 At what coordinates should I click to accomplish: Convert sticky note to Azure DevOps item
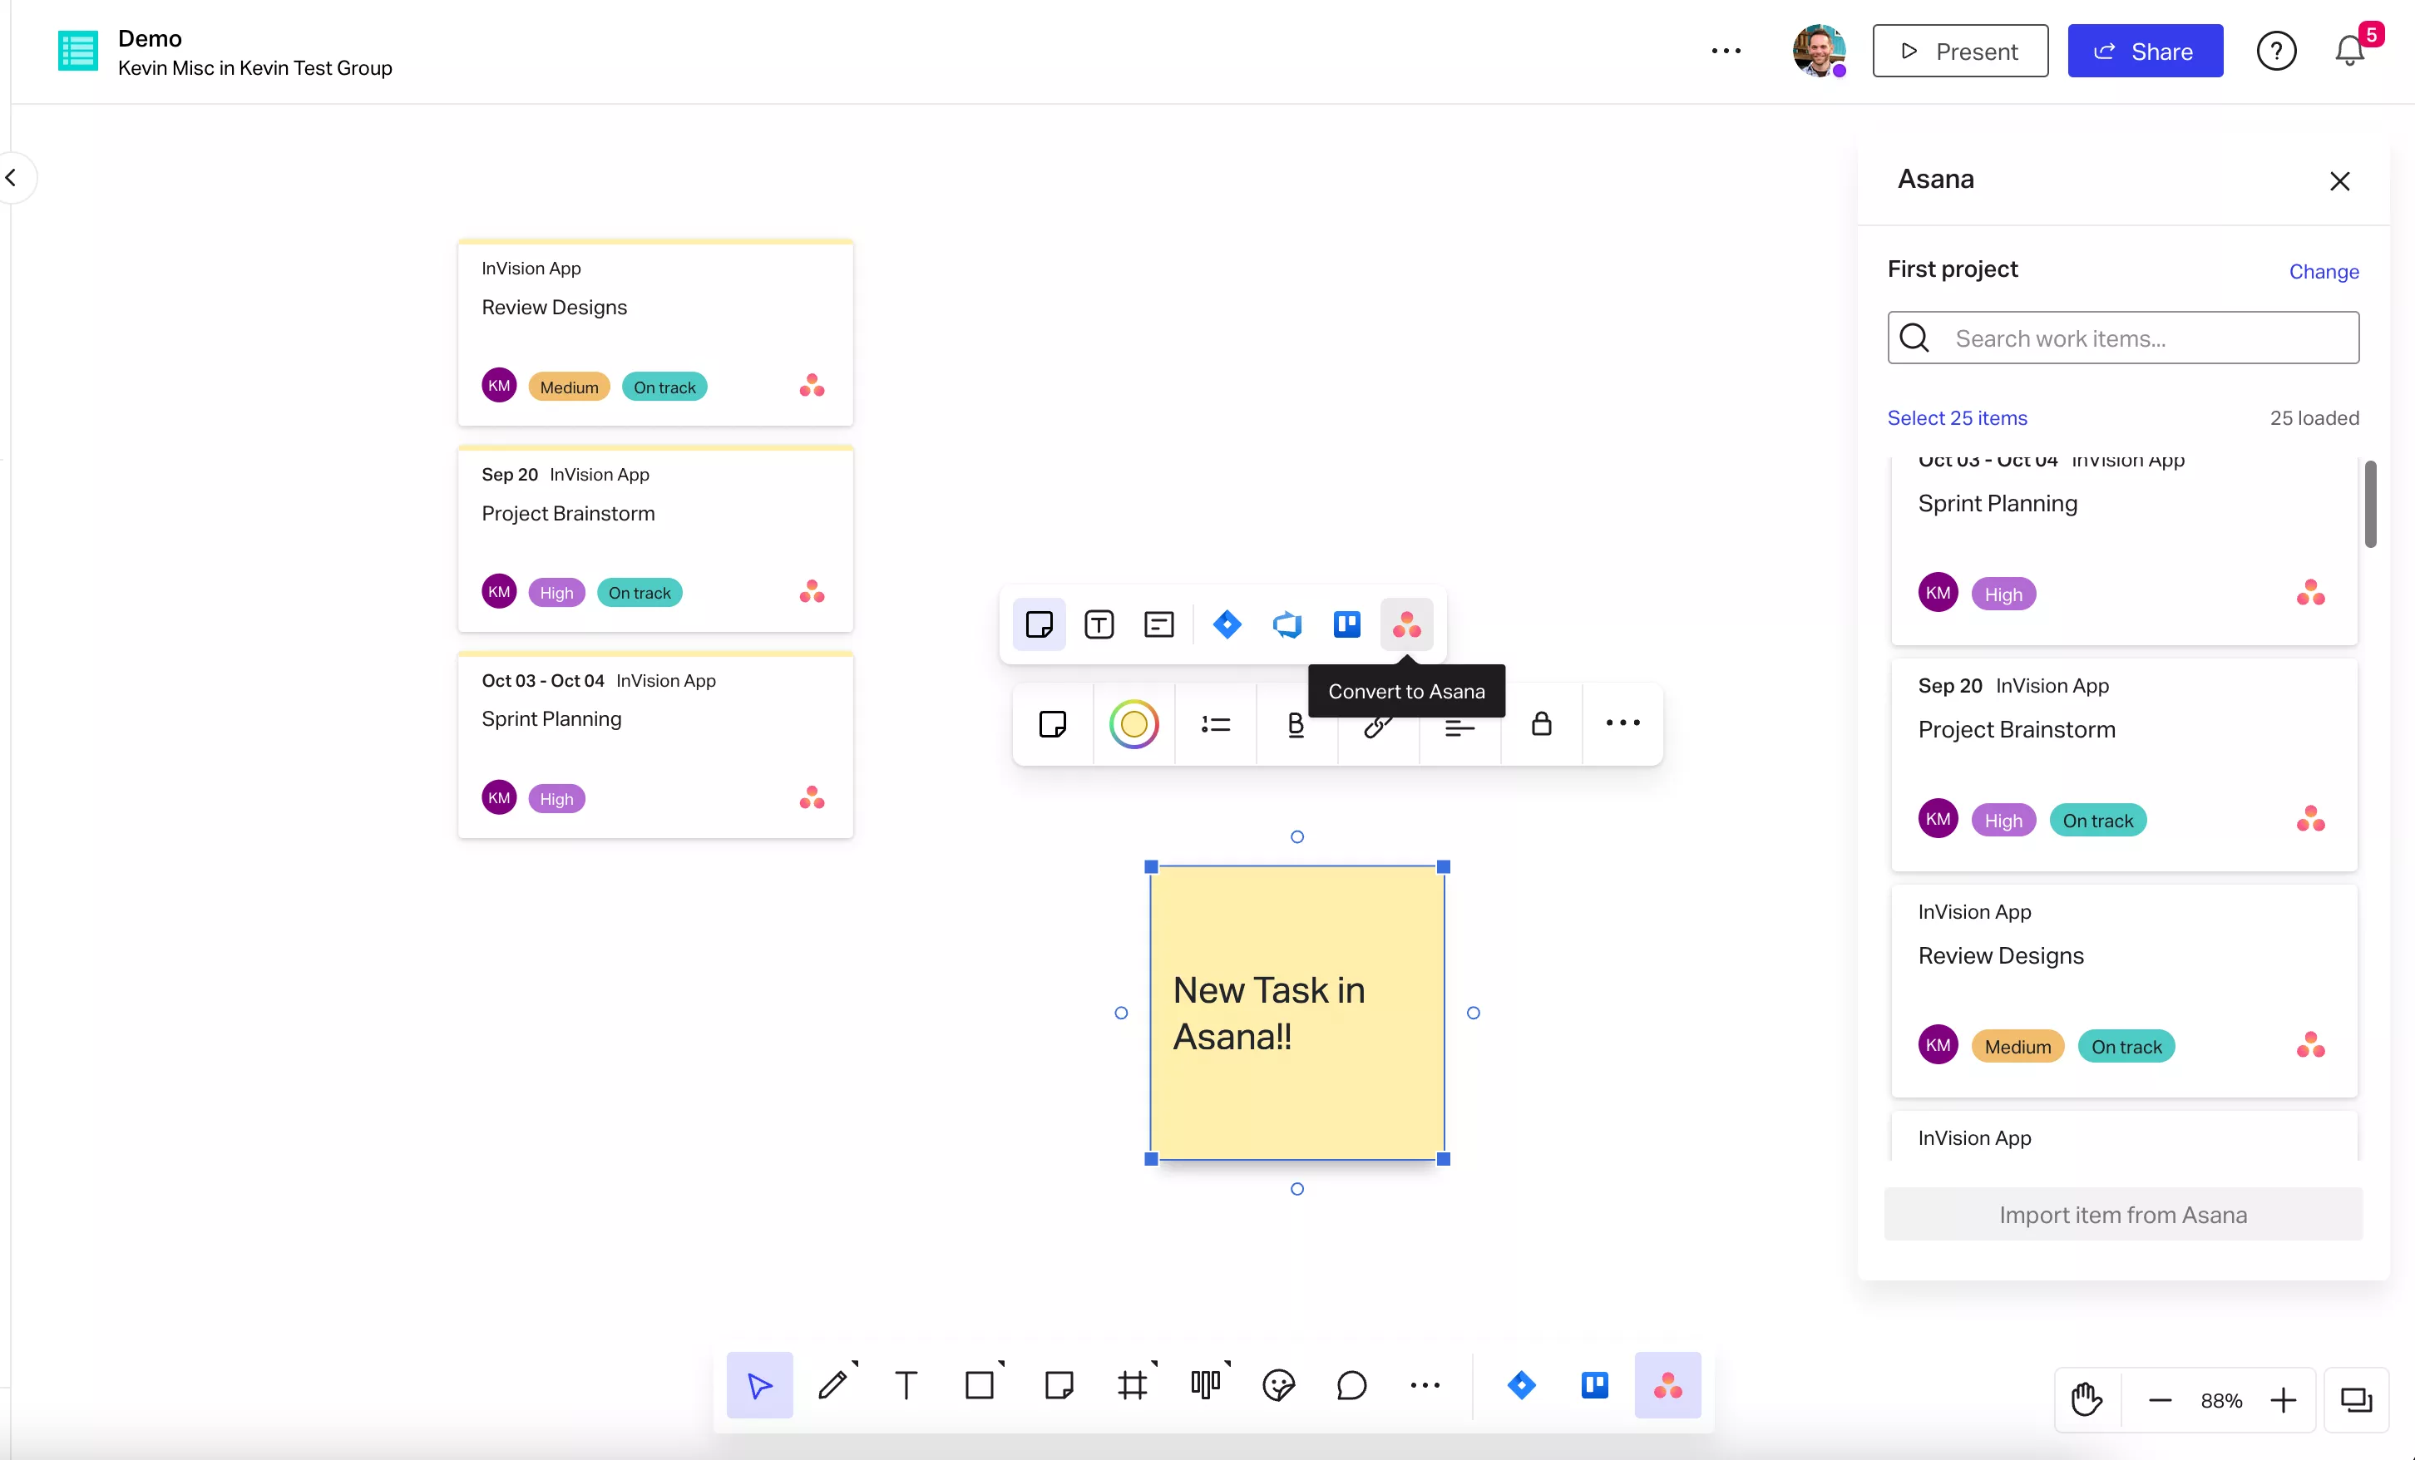[1287, 624]
